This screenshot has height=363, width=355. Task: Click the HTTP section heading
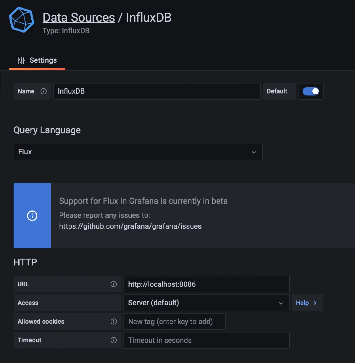click(x=25, y=262)
